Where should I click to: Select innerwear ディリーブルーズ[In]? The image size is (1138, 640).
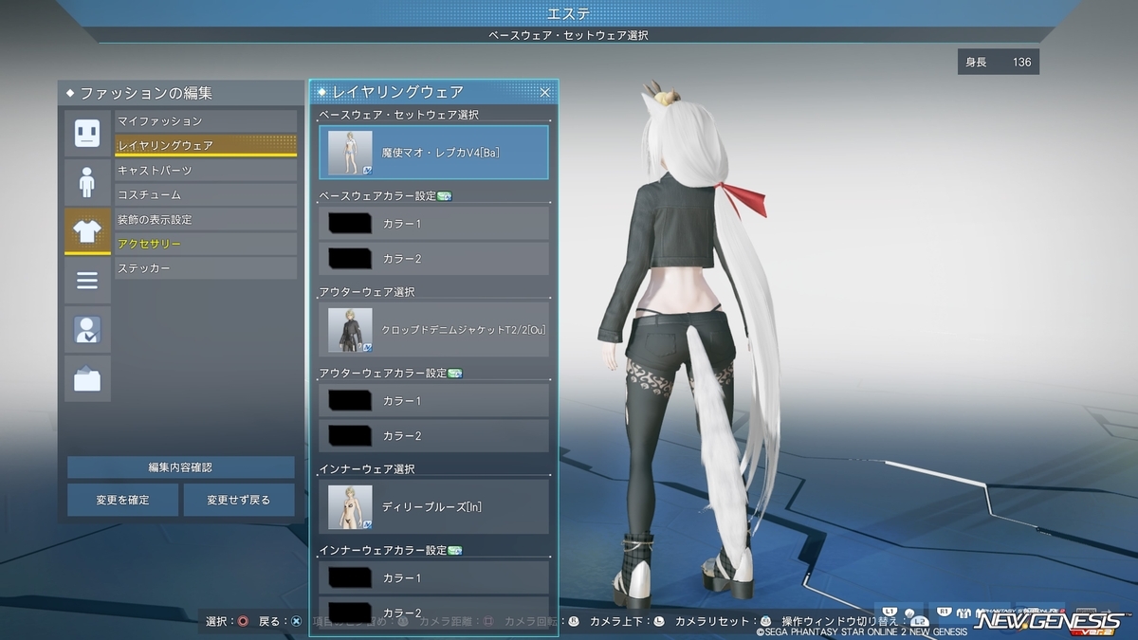(433, 506)
